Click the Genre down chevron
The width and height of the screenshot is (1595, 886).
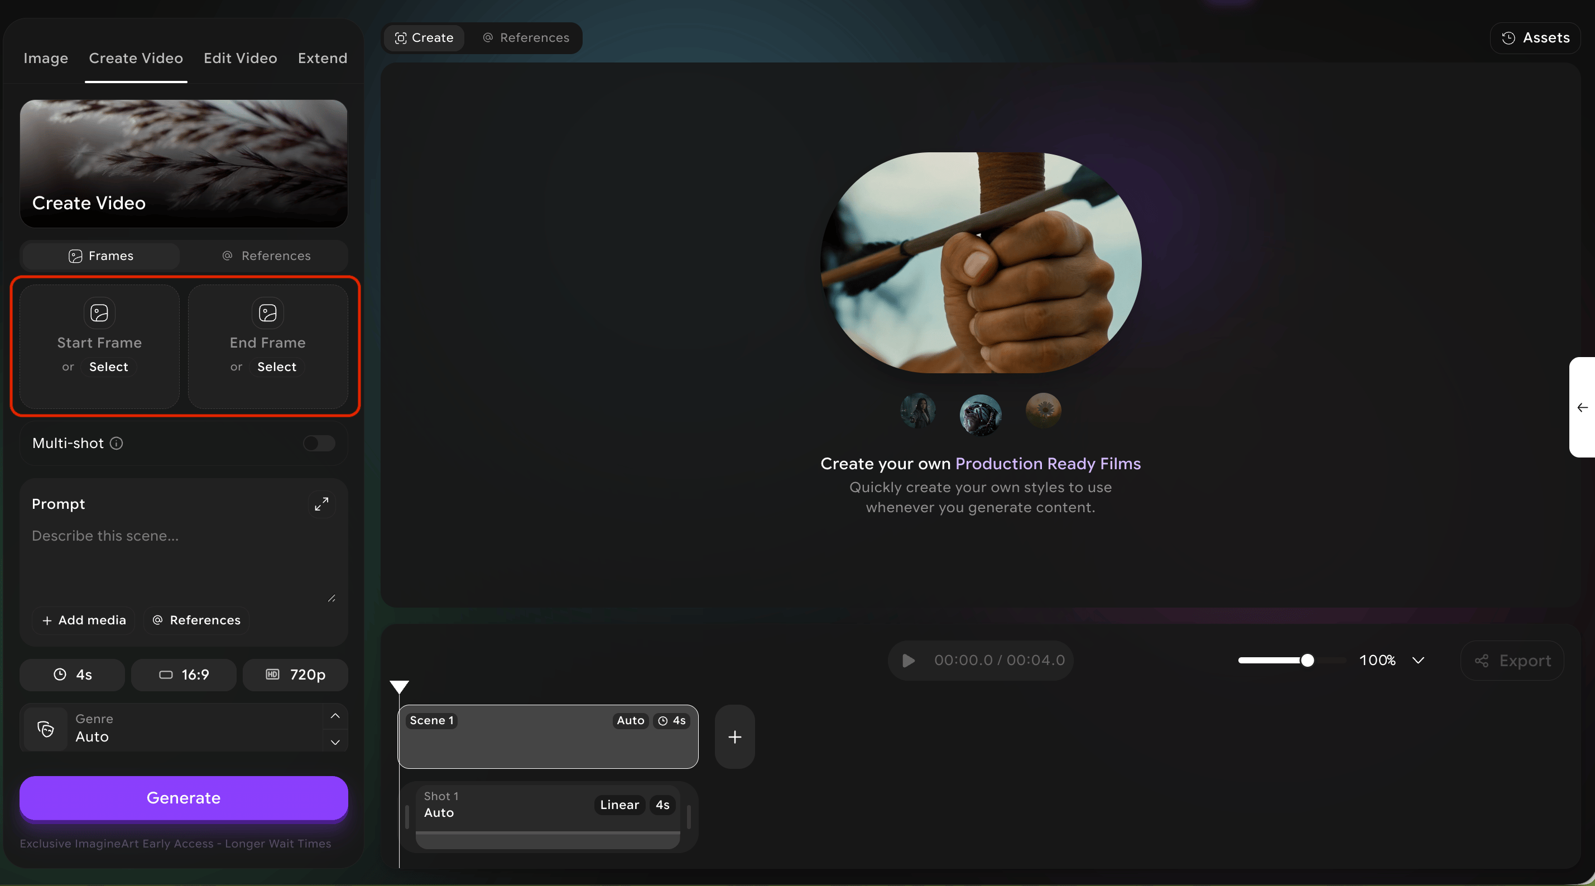335,741
